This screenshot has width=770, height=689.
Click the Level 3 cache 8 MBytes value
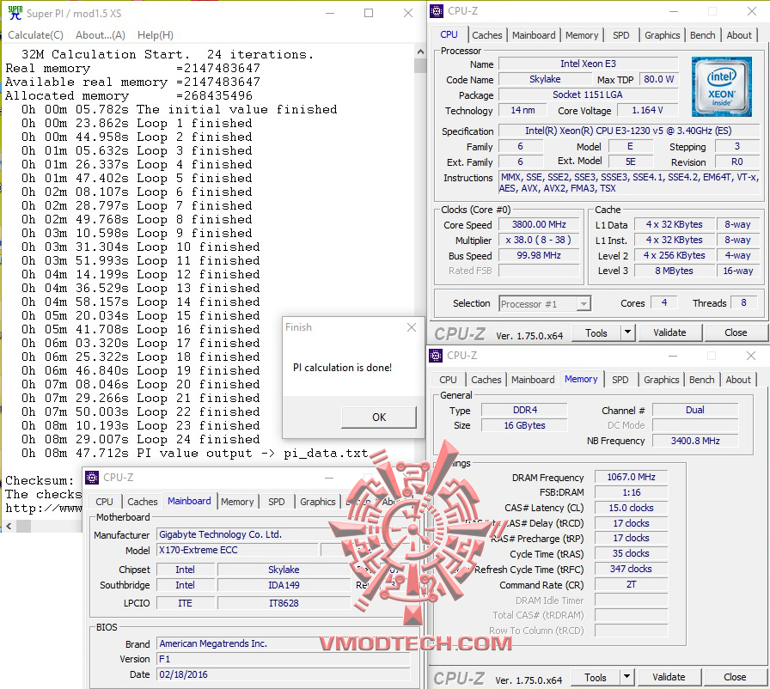(674, 271)
